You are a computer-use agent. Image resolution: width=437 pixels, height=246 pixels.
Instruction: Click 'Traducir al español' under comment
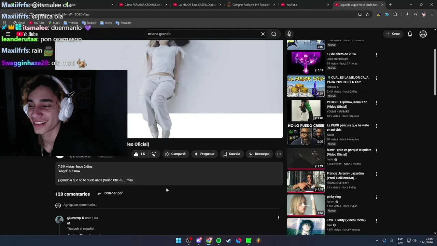[81, 229]
